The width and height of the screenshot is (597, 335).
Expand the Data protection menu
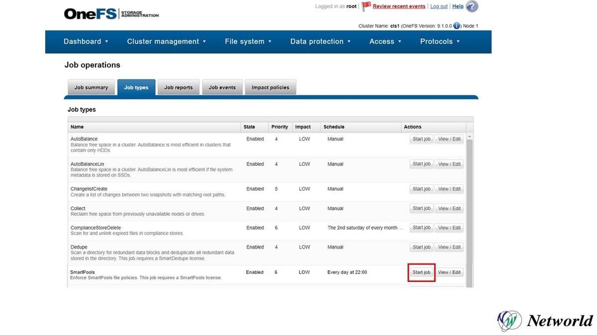click(321, 42)
